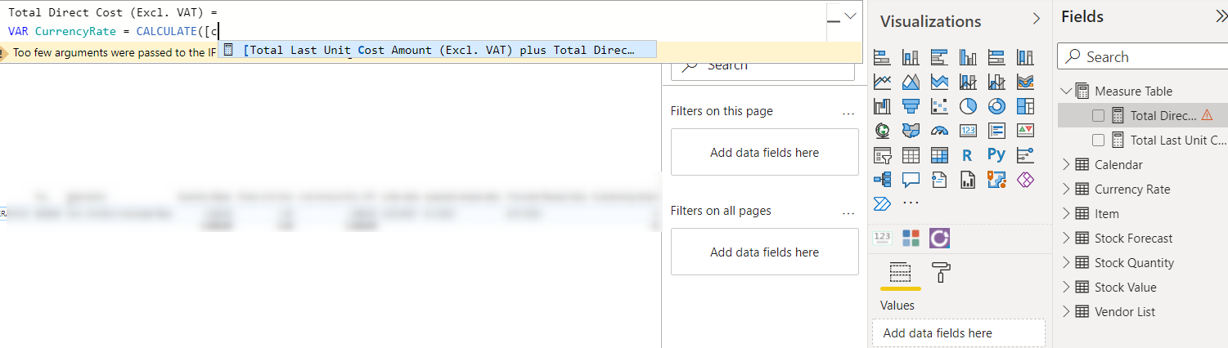This screenshot has width=1228, height=348.
Task: Insert the ArcGIS Maps visual
Action: click(996, 180)
